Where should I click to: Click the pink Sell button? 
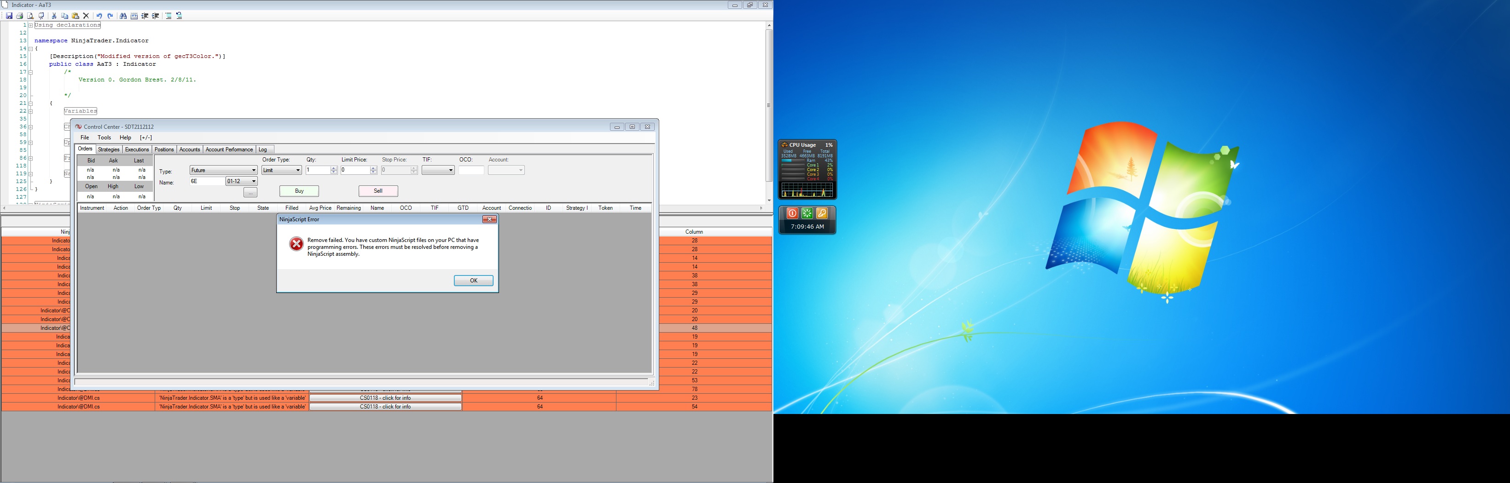[378, 191]
